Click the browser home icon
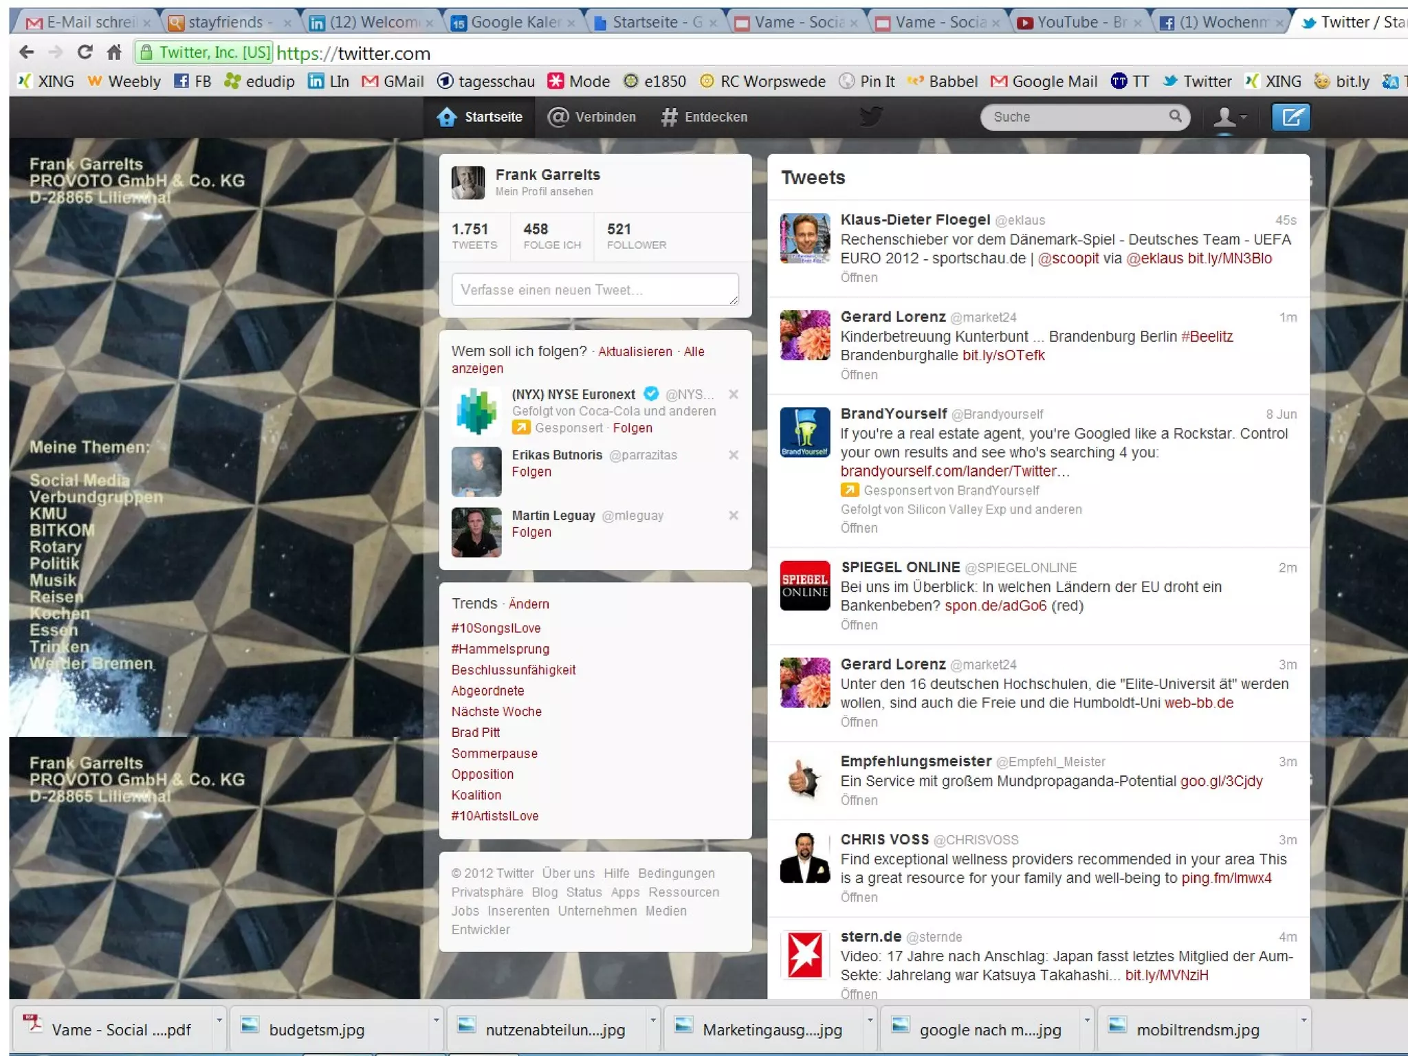This screenshot has height=1056, width=1408. [x=114, y=52]
